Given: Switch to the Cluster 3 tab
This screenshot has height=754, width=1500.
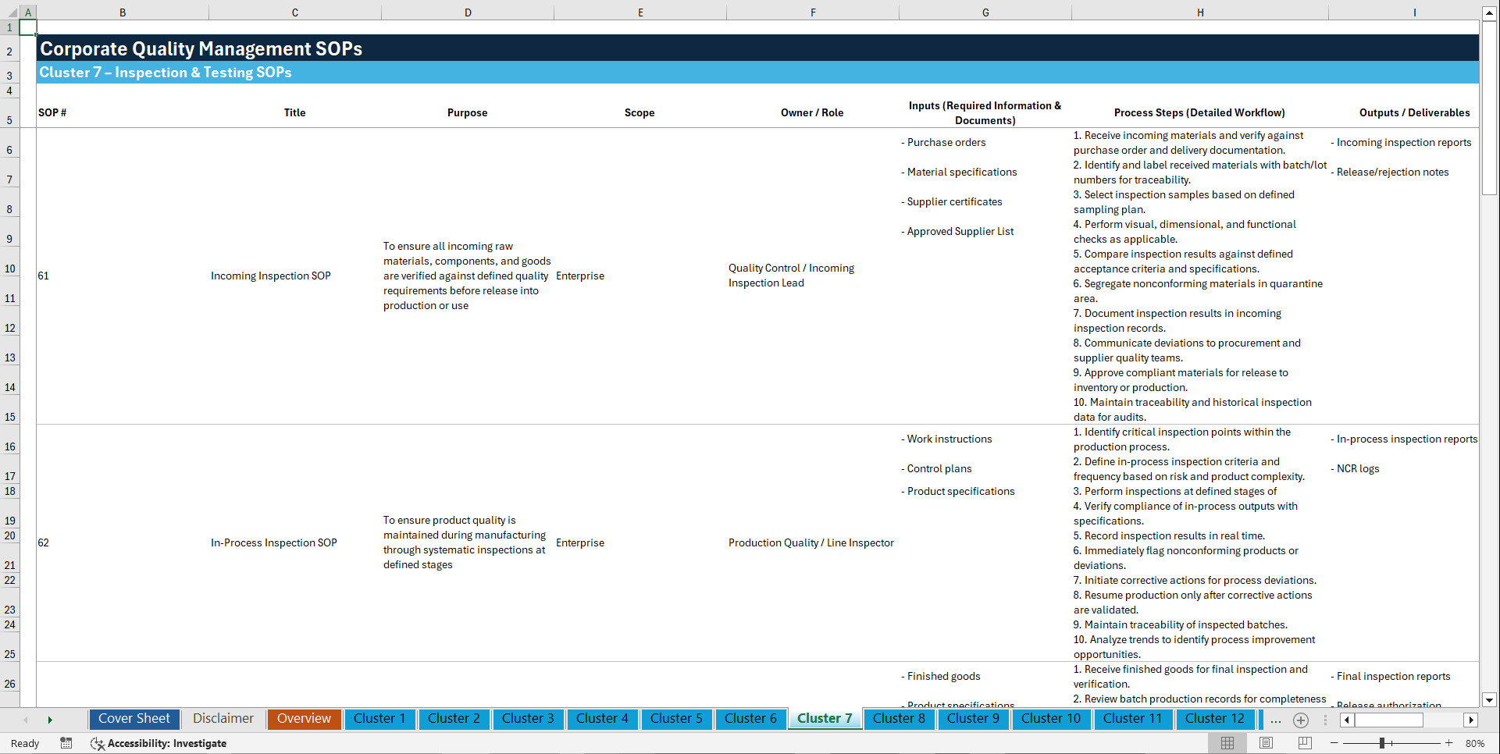Looking at the screenshot, I should (x=528, y=719).
